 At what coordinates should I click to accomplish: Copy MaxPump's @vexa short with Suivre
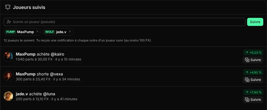253,80
